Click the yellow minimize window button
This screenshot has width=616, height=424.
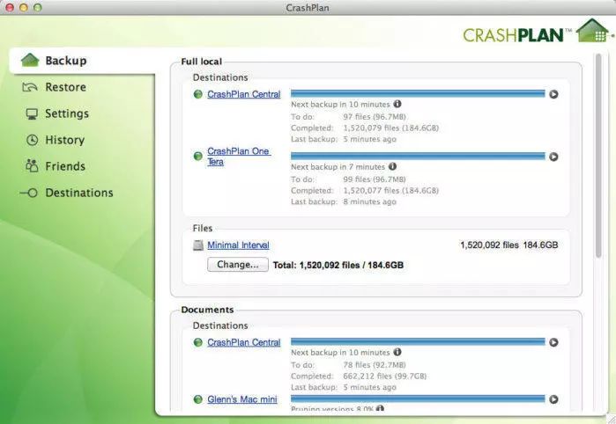coord(24,7)
